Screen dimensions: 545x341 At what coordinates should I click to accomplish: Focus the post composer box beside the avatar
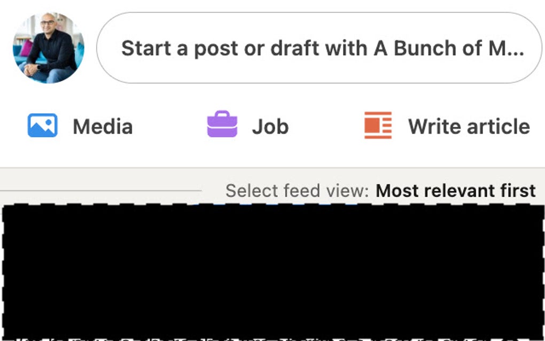click(319, 48)
